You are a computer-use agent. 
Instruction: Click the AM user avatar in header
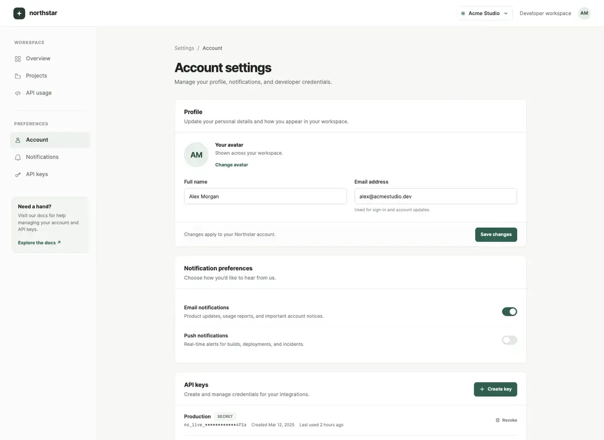click(x=584, y=13)
